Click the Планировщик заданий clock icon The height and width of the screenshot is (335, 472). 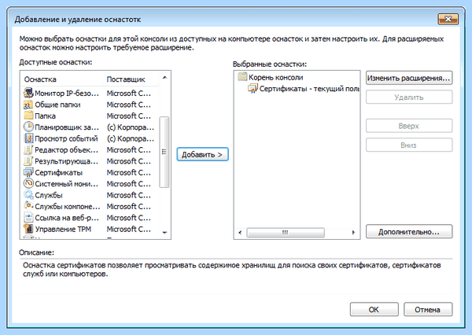click(x=28, y=127)
